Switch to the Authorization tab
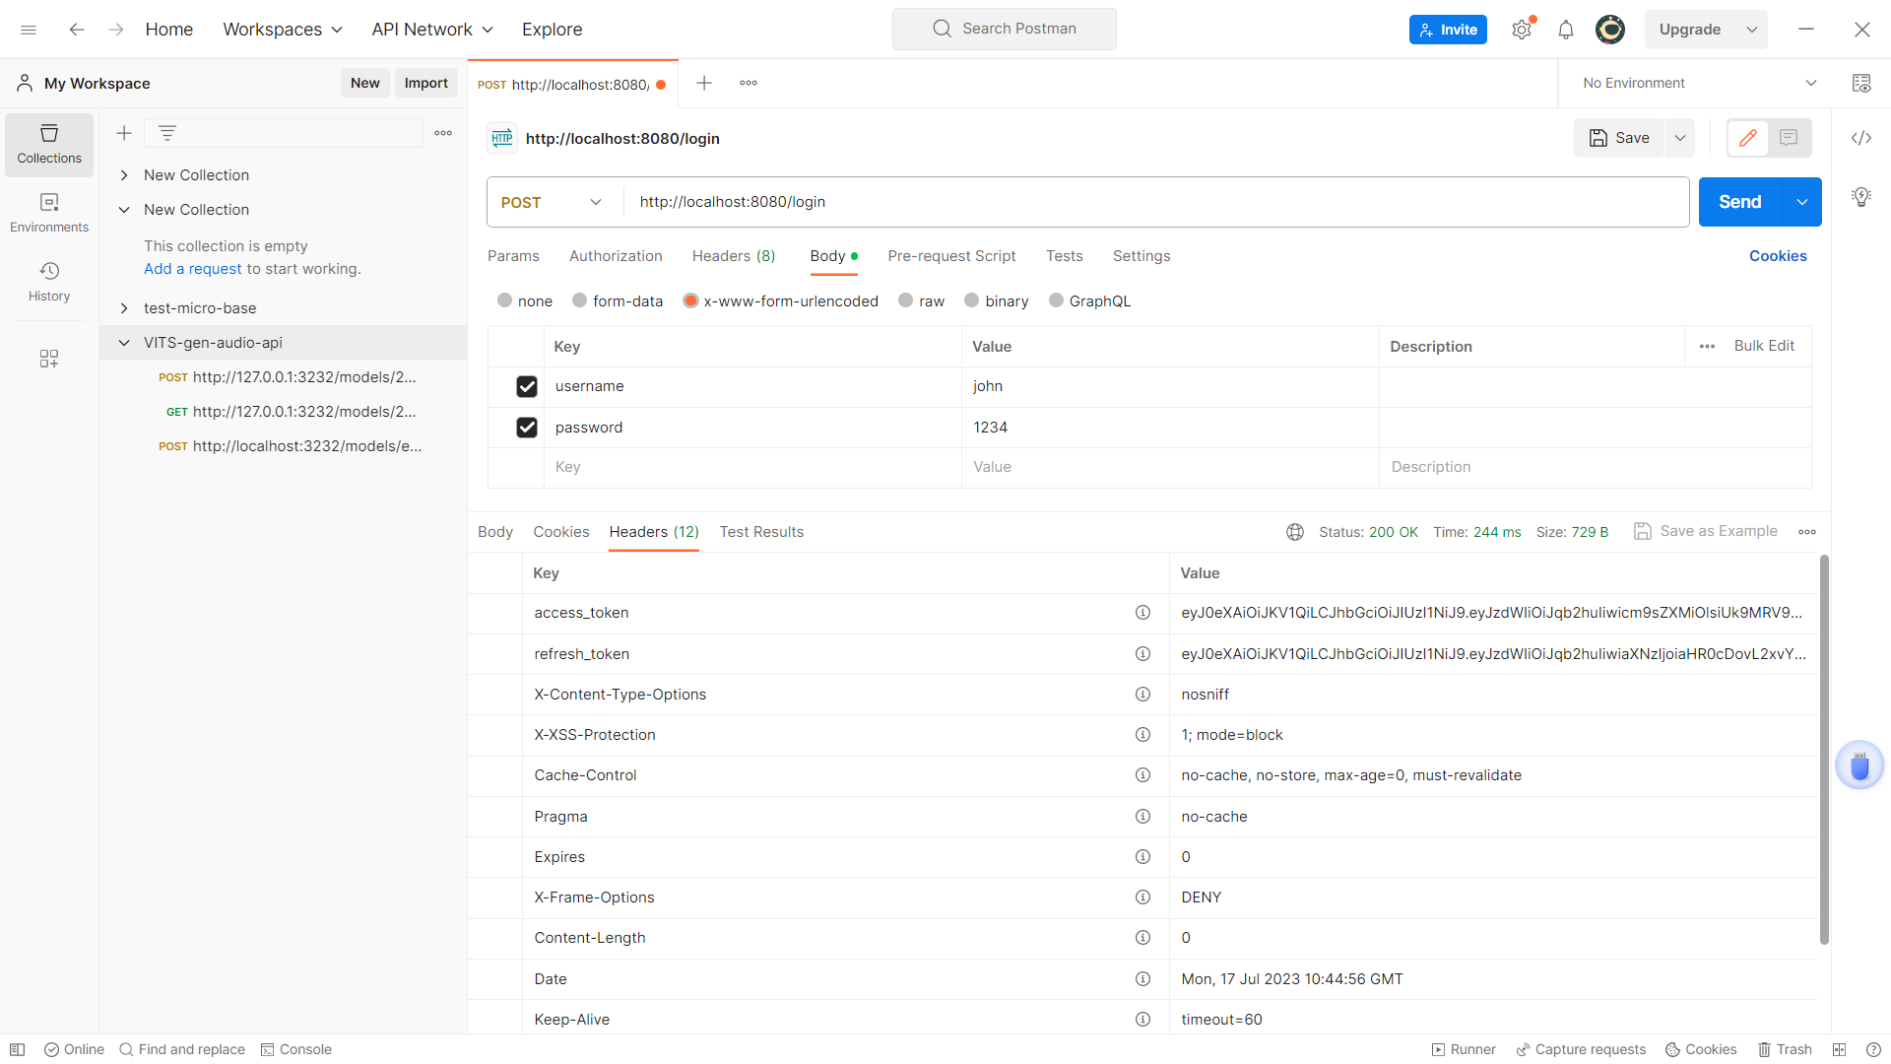The height and width of the screenshot is (1064, 1891). click(616, 256)
